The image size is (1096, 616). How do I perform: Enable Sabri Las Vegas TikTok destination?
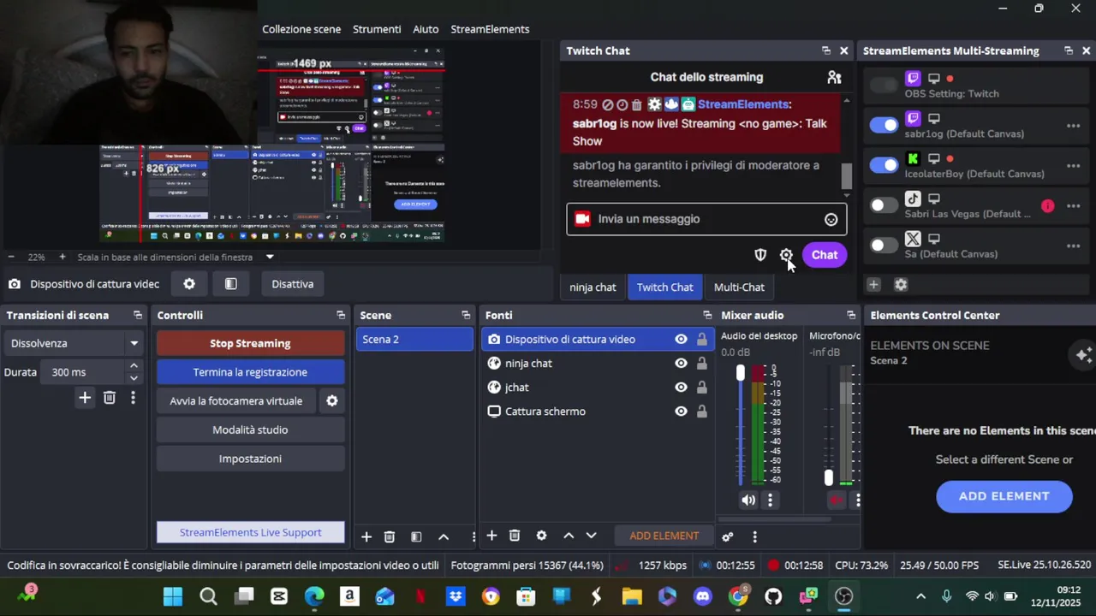coord(884,205)
